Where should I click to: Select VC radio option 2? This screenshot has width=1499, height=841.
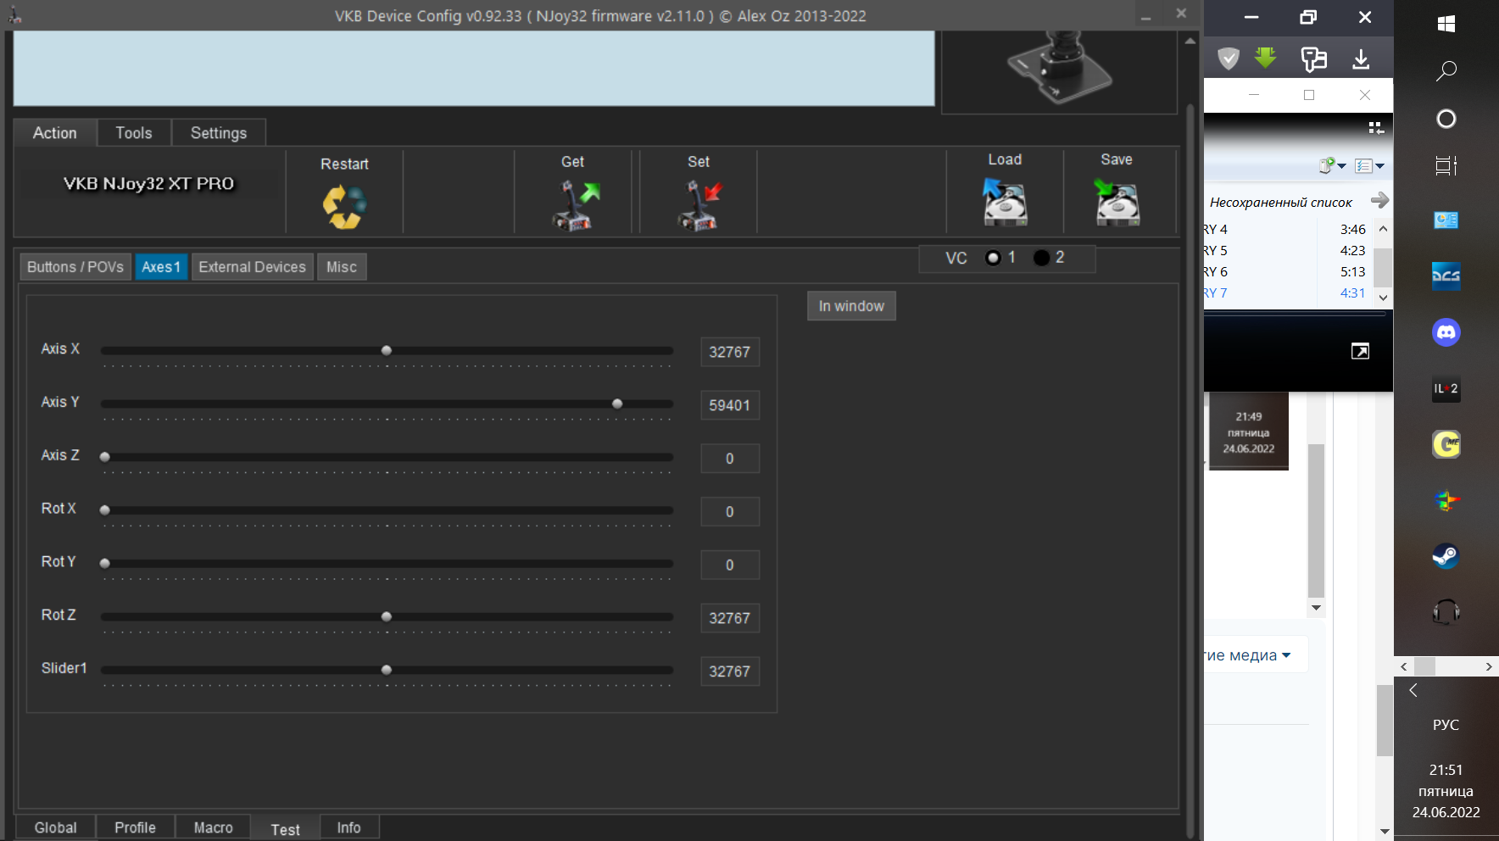tap(1041, 258)
